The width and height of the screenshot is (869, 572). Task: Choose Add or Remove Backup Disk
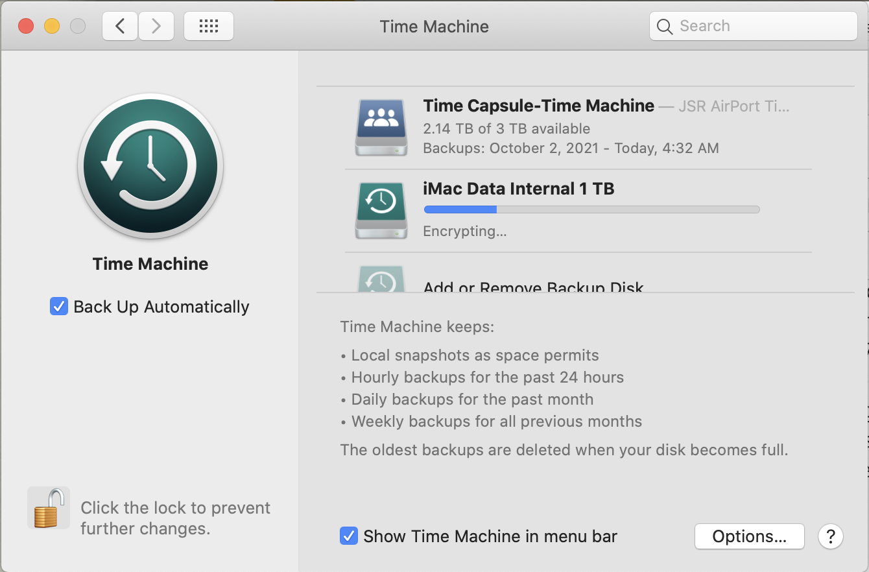[533, 287]
